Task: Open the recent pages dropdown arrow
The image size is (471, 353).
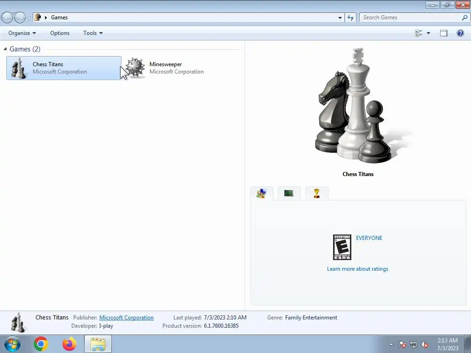Action: click(x=29, y=17)
